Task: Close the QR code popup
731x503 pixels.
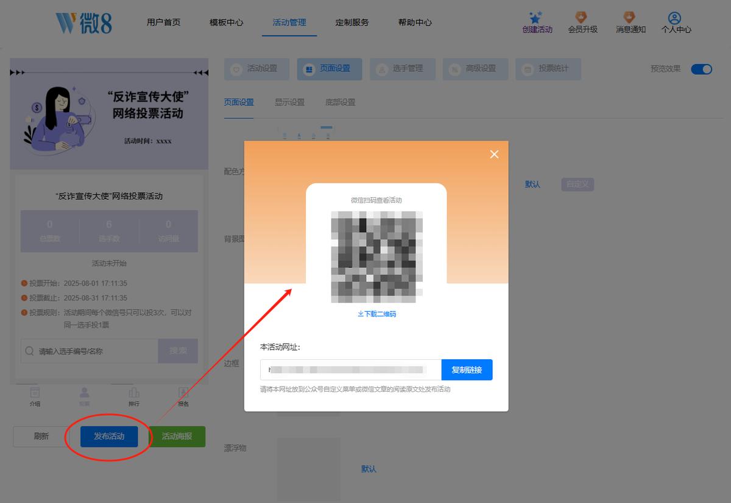Action: pyautogui.click(x=494, y=154)
